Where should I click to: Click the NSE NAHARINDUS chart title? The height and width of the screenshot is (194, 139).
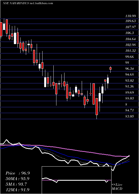click(28, 3)
